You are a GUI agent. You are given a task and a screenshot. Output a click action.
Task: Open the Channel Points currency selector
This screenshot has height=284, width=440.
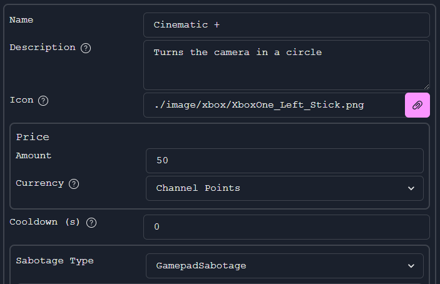(285, 188)
